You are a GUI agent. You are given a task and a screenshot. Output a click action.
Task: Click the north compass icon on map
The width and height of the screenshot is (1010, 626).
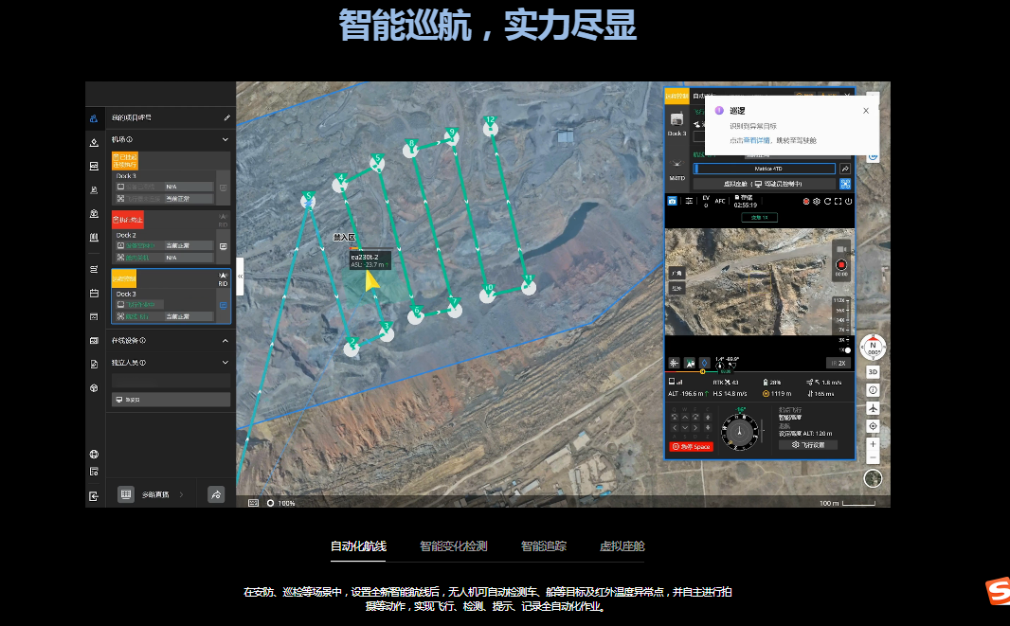pos(873,347)
